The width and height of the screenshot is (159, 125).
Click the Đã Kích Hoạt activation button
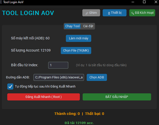point(142,13)
